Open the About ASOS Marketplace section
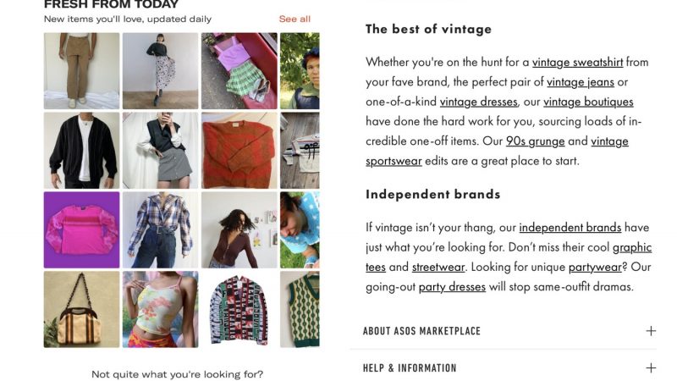 click(x=421, y=331)
